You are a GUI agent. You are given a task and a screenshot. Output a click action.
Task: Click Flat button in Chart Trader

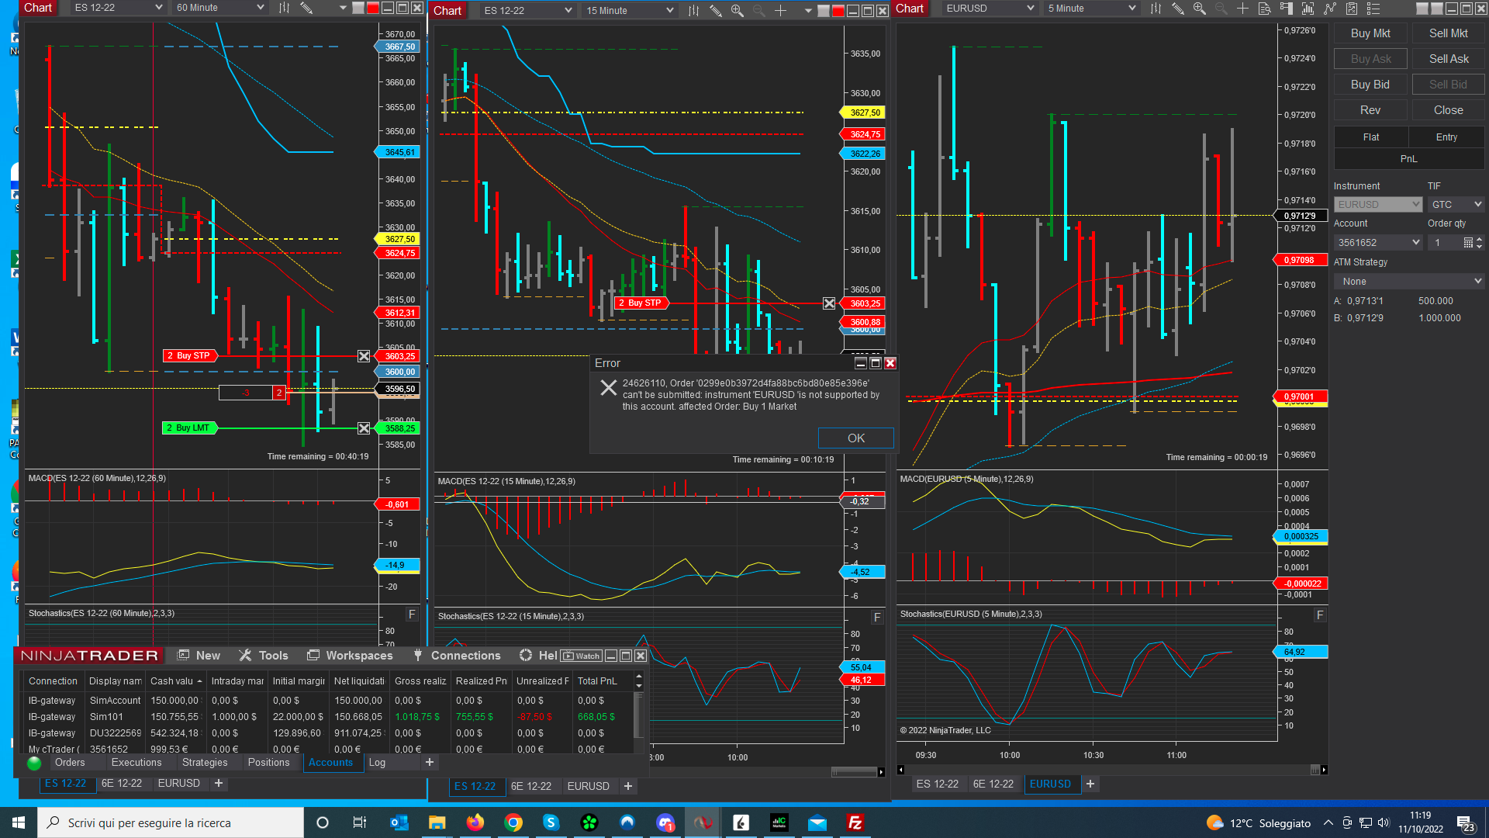(1370, 137)
